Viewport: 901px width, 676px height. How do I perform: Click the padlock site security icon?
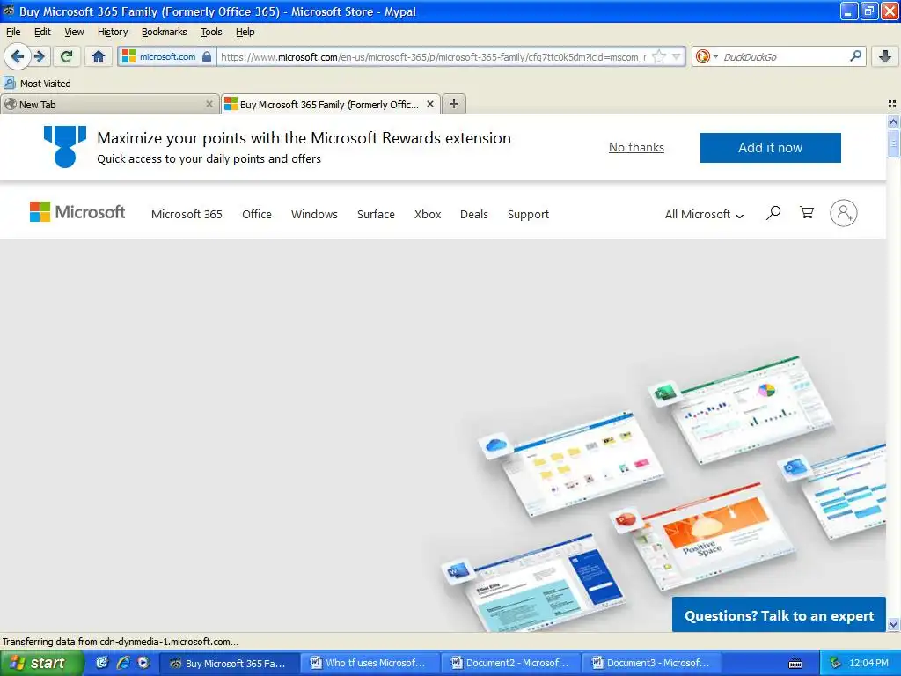(207, 56)
